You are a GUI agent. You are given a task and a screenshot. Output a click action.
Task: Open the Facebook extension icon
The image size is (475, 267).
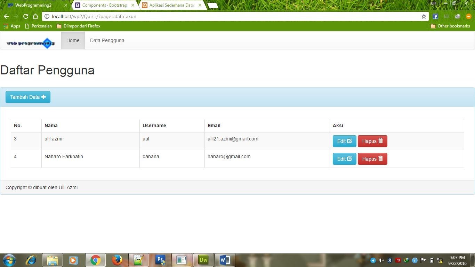[x=435, y=16]
